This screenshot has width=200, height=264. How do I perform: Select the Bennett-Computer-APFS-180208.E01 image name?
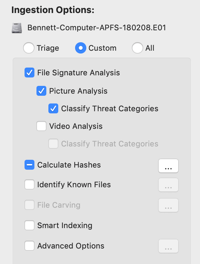tap(96, 27)
